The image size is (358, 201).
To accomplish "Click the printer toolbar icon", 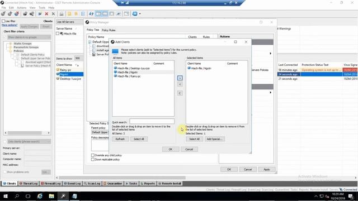I will pyautogui.click(x=62, y=14).
